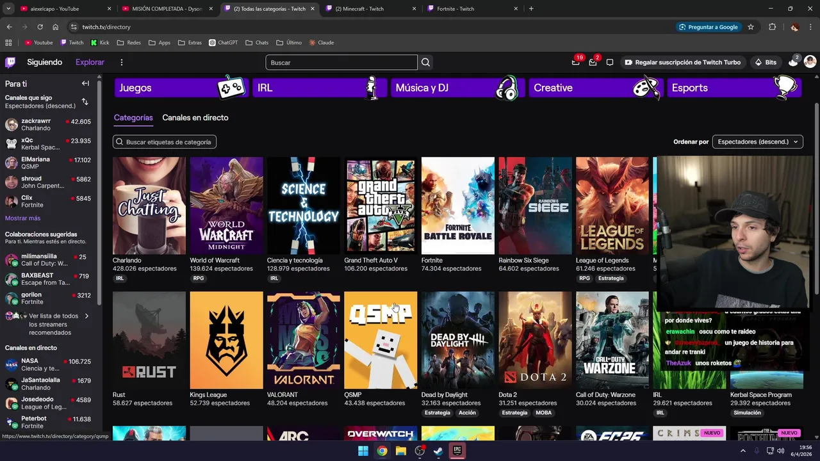Click the MOBA tag under Dota 2

(543, 413)
